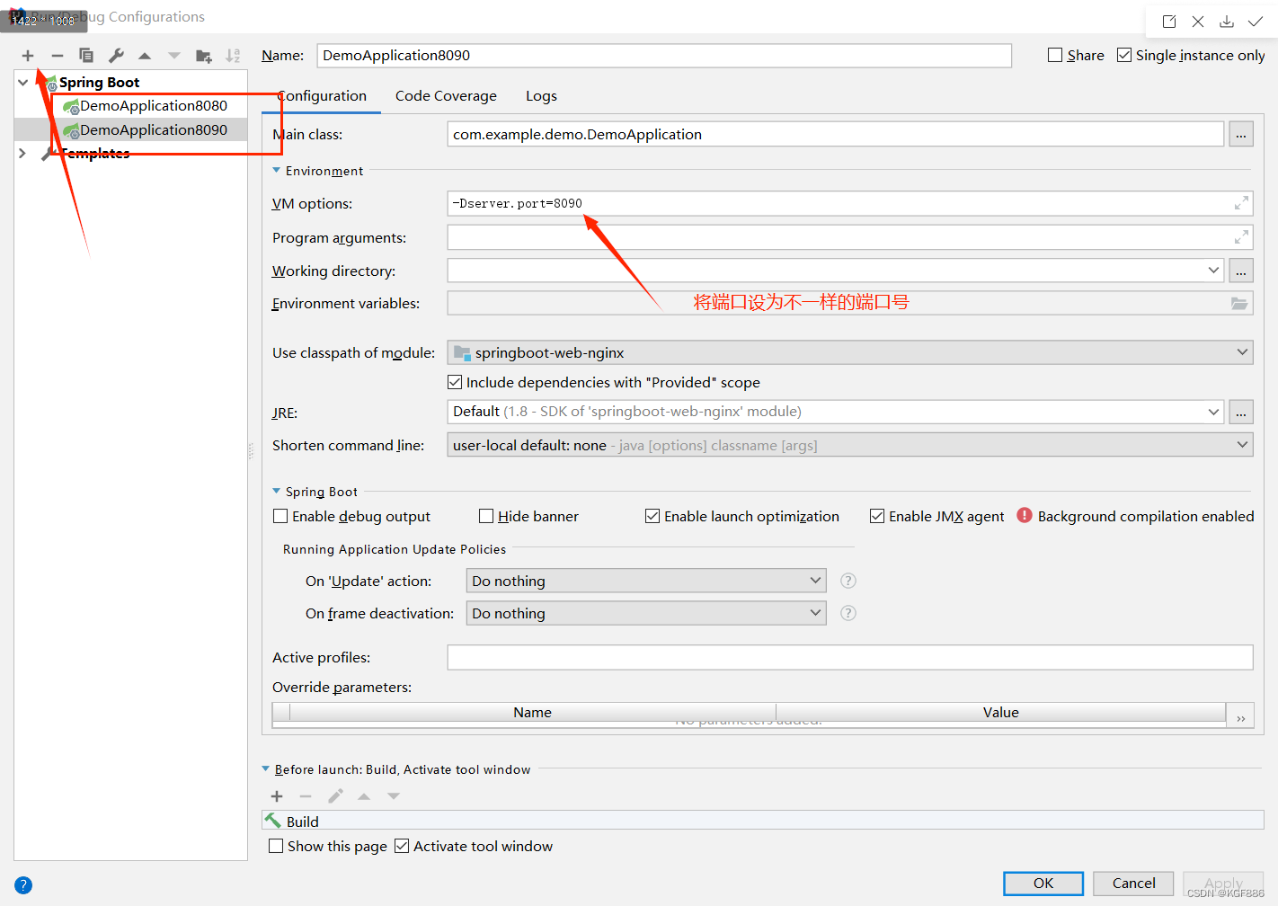This screenshot has height=906, width=1278.
Task: Move configuration up in toolbar
Action: [x=145, y=56]
